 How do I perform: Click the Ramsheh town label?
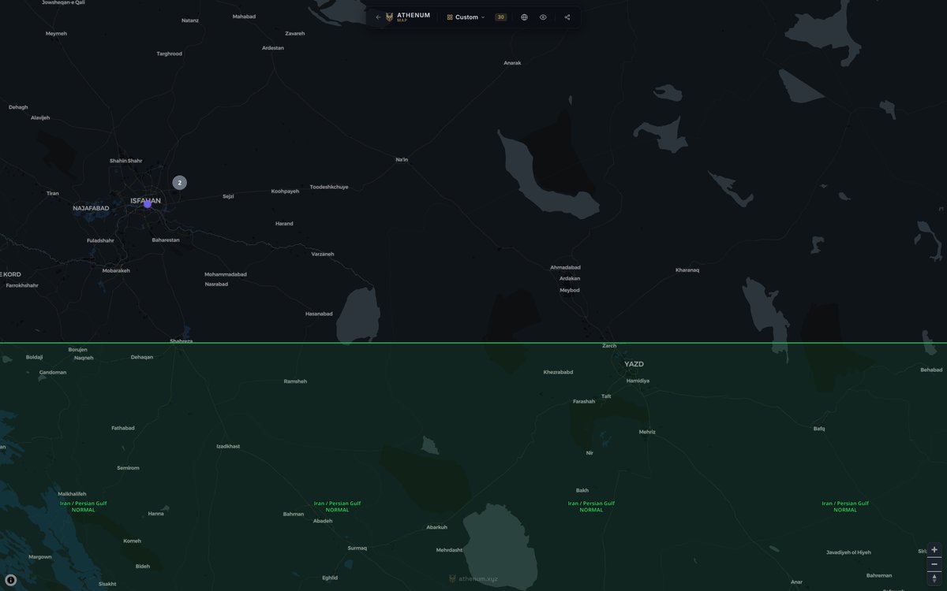pyautogui.click(x=295, y=381)
